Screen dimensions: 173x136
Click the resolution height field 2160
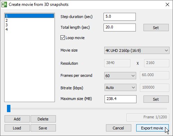click(x=157, y=63)
